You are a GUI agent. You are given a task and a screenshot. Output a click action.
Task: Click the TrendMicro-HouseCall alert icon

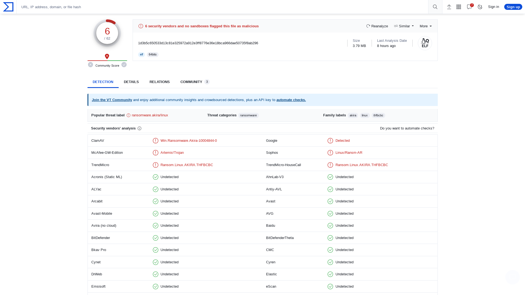tap(330, 165)
